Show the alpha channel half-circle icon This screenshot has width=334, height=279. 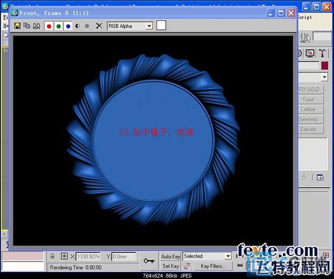tap(77, 26)
